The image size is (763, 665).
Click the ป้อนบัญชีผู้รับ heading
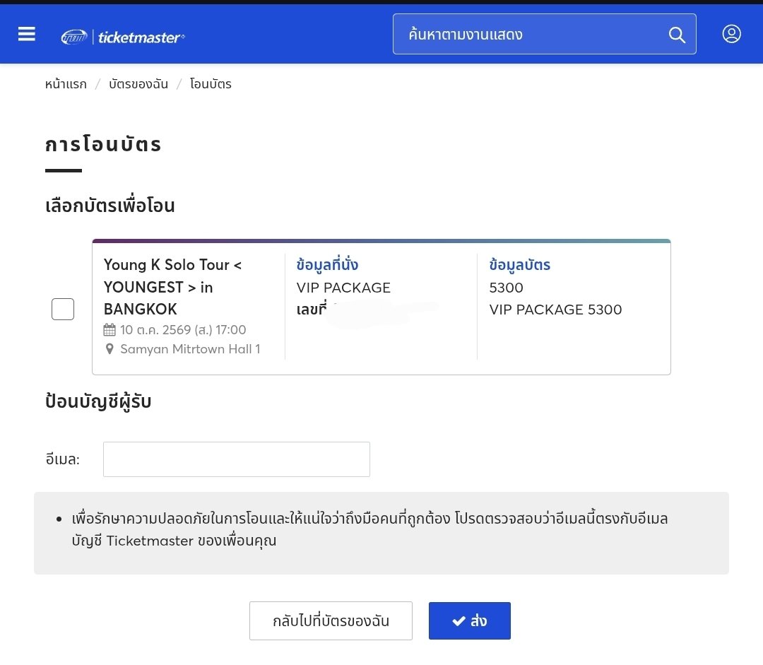[x=98, y=401]
